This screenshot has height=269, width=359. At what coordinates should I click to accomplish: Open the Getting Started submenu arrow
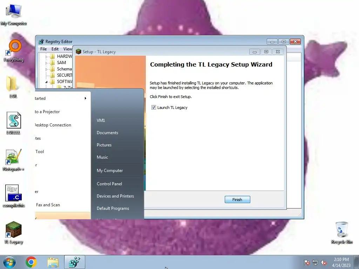click(x=86, y=98)
